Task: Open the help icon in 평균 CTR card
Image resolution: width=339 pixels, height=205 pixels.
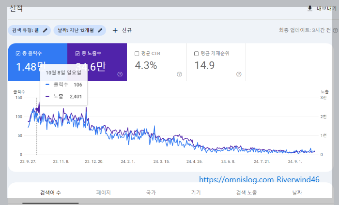Action: pyautogui.click(x=179, y=74)
